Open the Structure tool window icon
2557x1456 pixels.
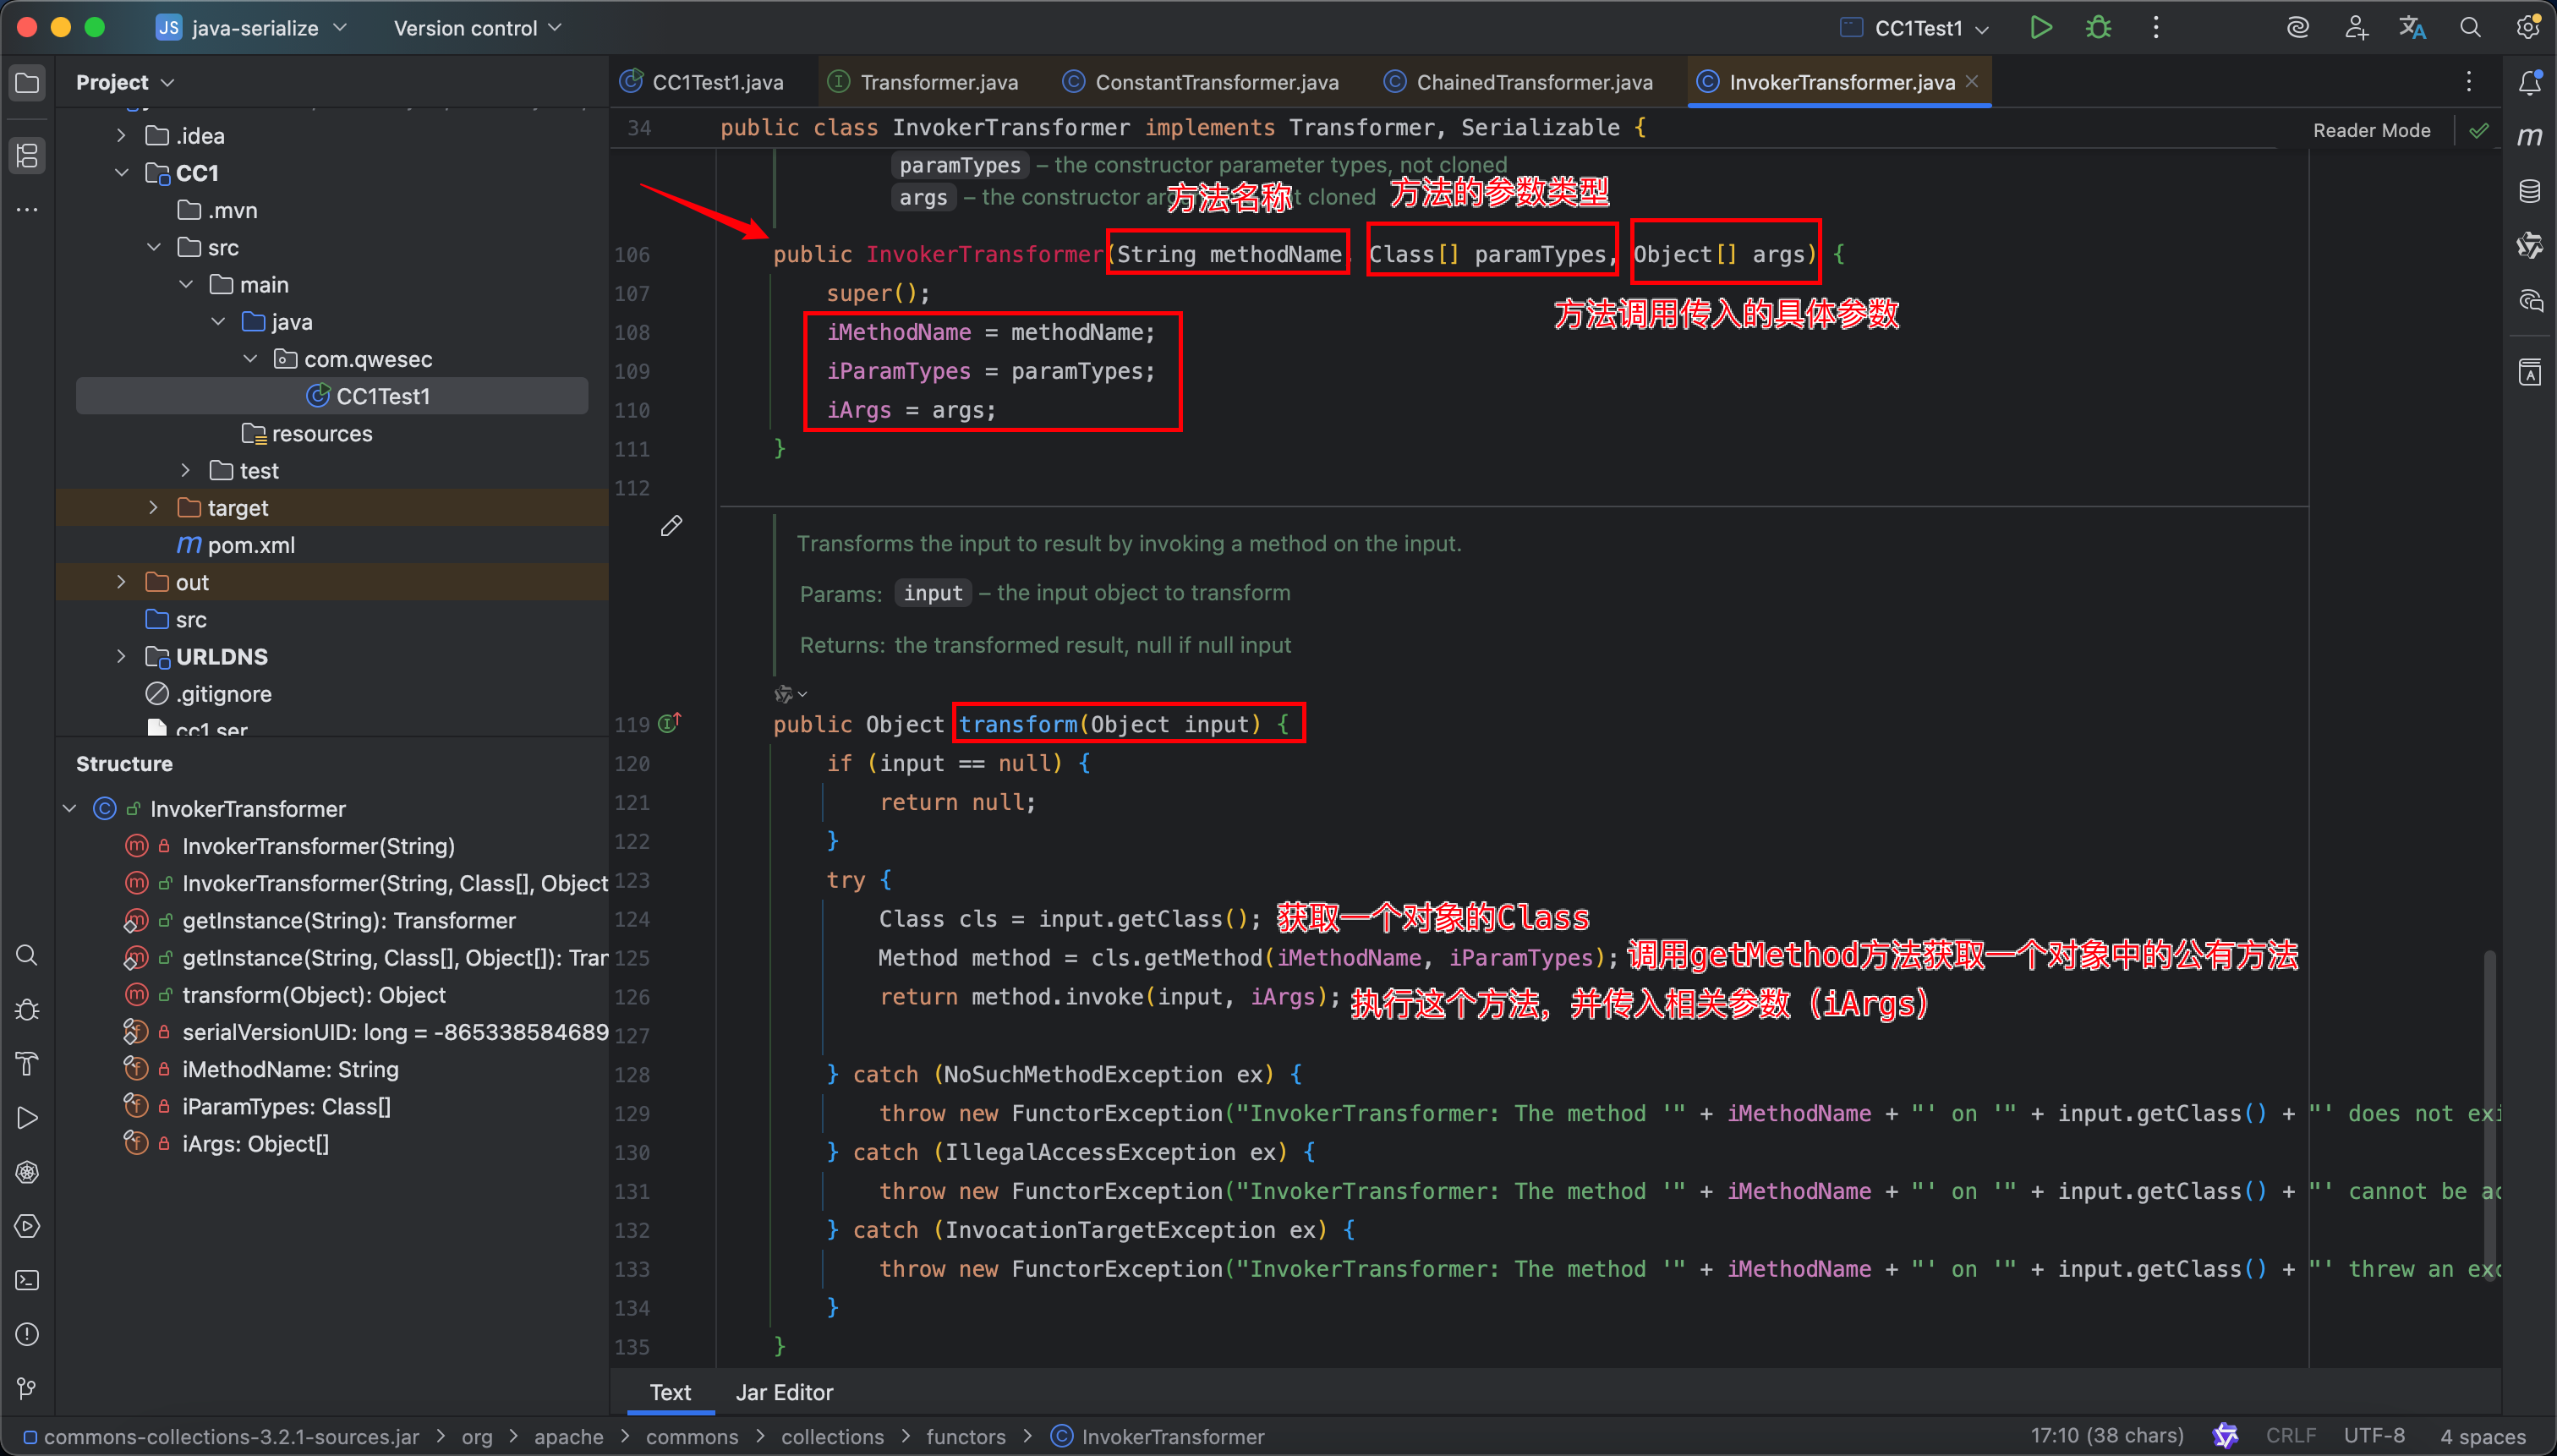(x=27, y=155)
